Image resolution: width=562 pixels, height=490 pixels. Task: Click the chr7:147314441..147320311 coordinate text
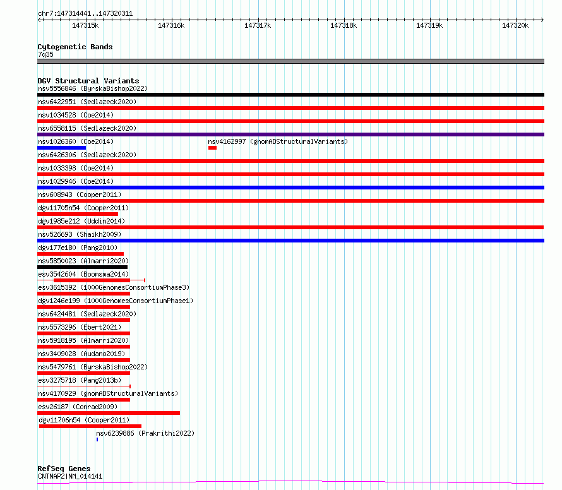(x=85, y=14)
